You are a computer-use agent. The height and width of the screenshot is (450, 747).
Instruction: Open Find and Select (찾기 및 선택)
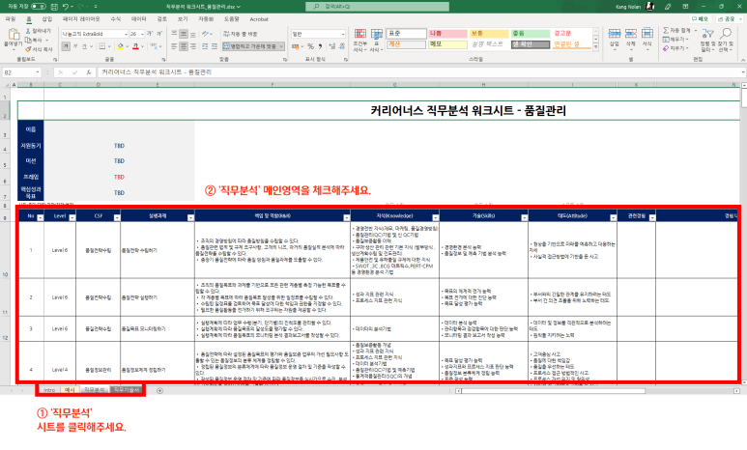[725, 40]
